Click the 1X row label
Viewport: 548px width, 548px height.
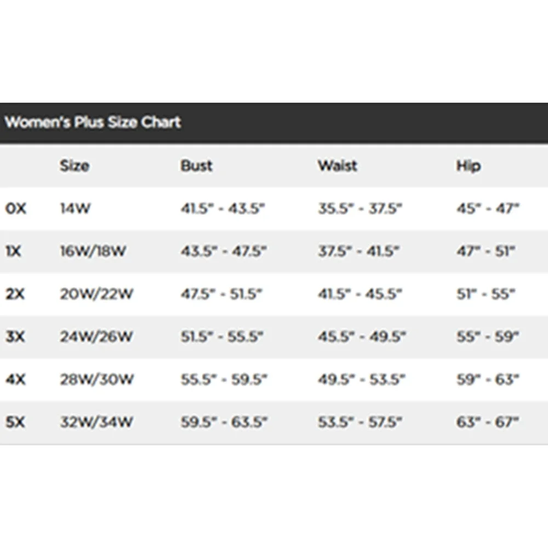(13, 251)
